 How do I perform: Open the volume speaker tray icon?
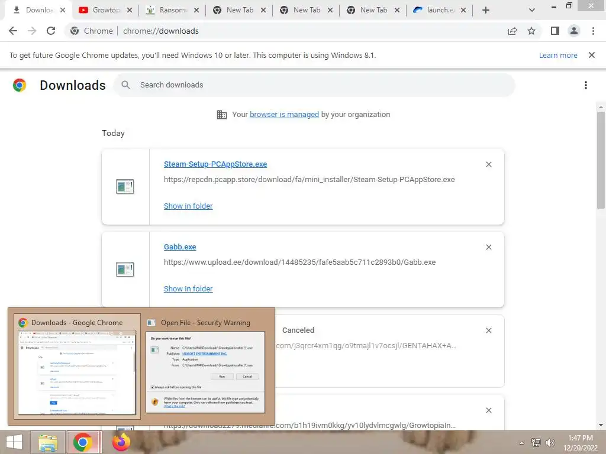(x=550, y=442)
